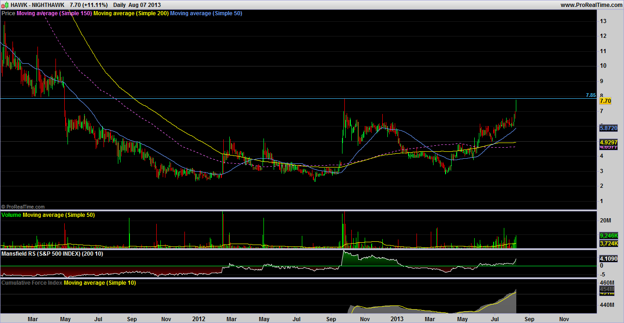Select Moving average (Simple 50) price label

[x=206, y=13]
